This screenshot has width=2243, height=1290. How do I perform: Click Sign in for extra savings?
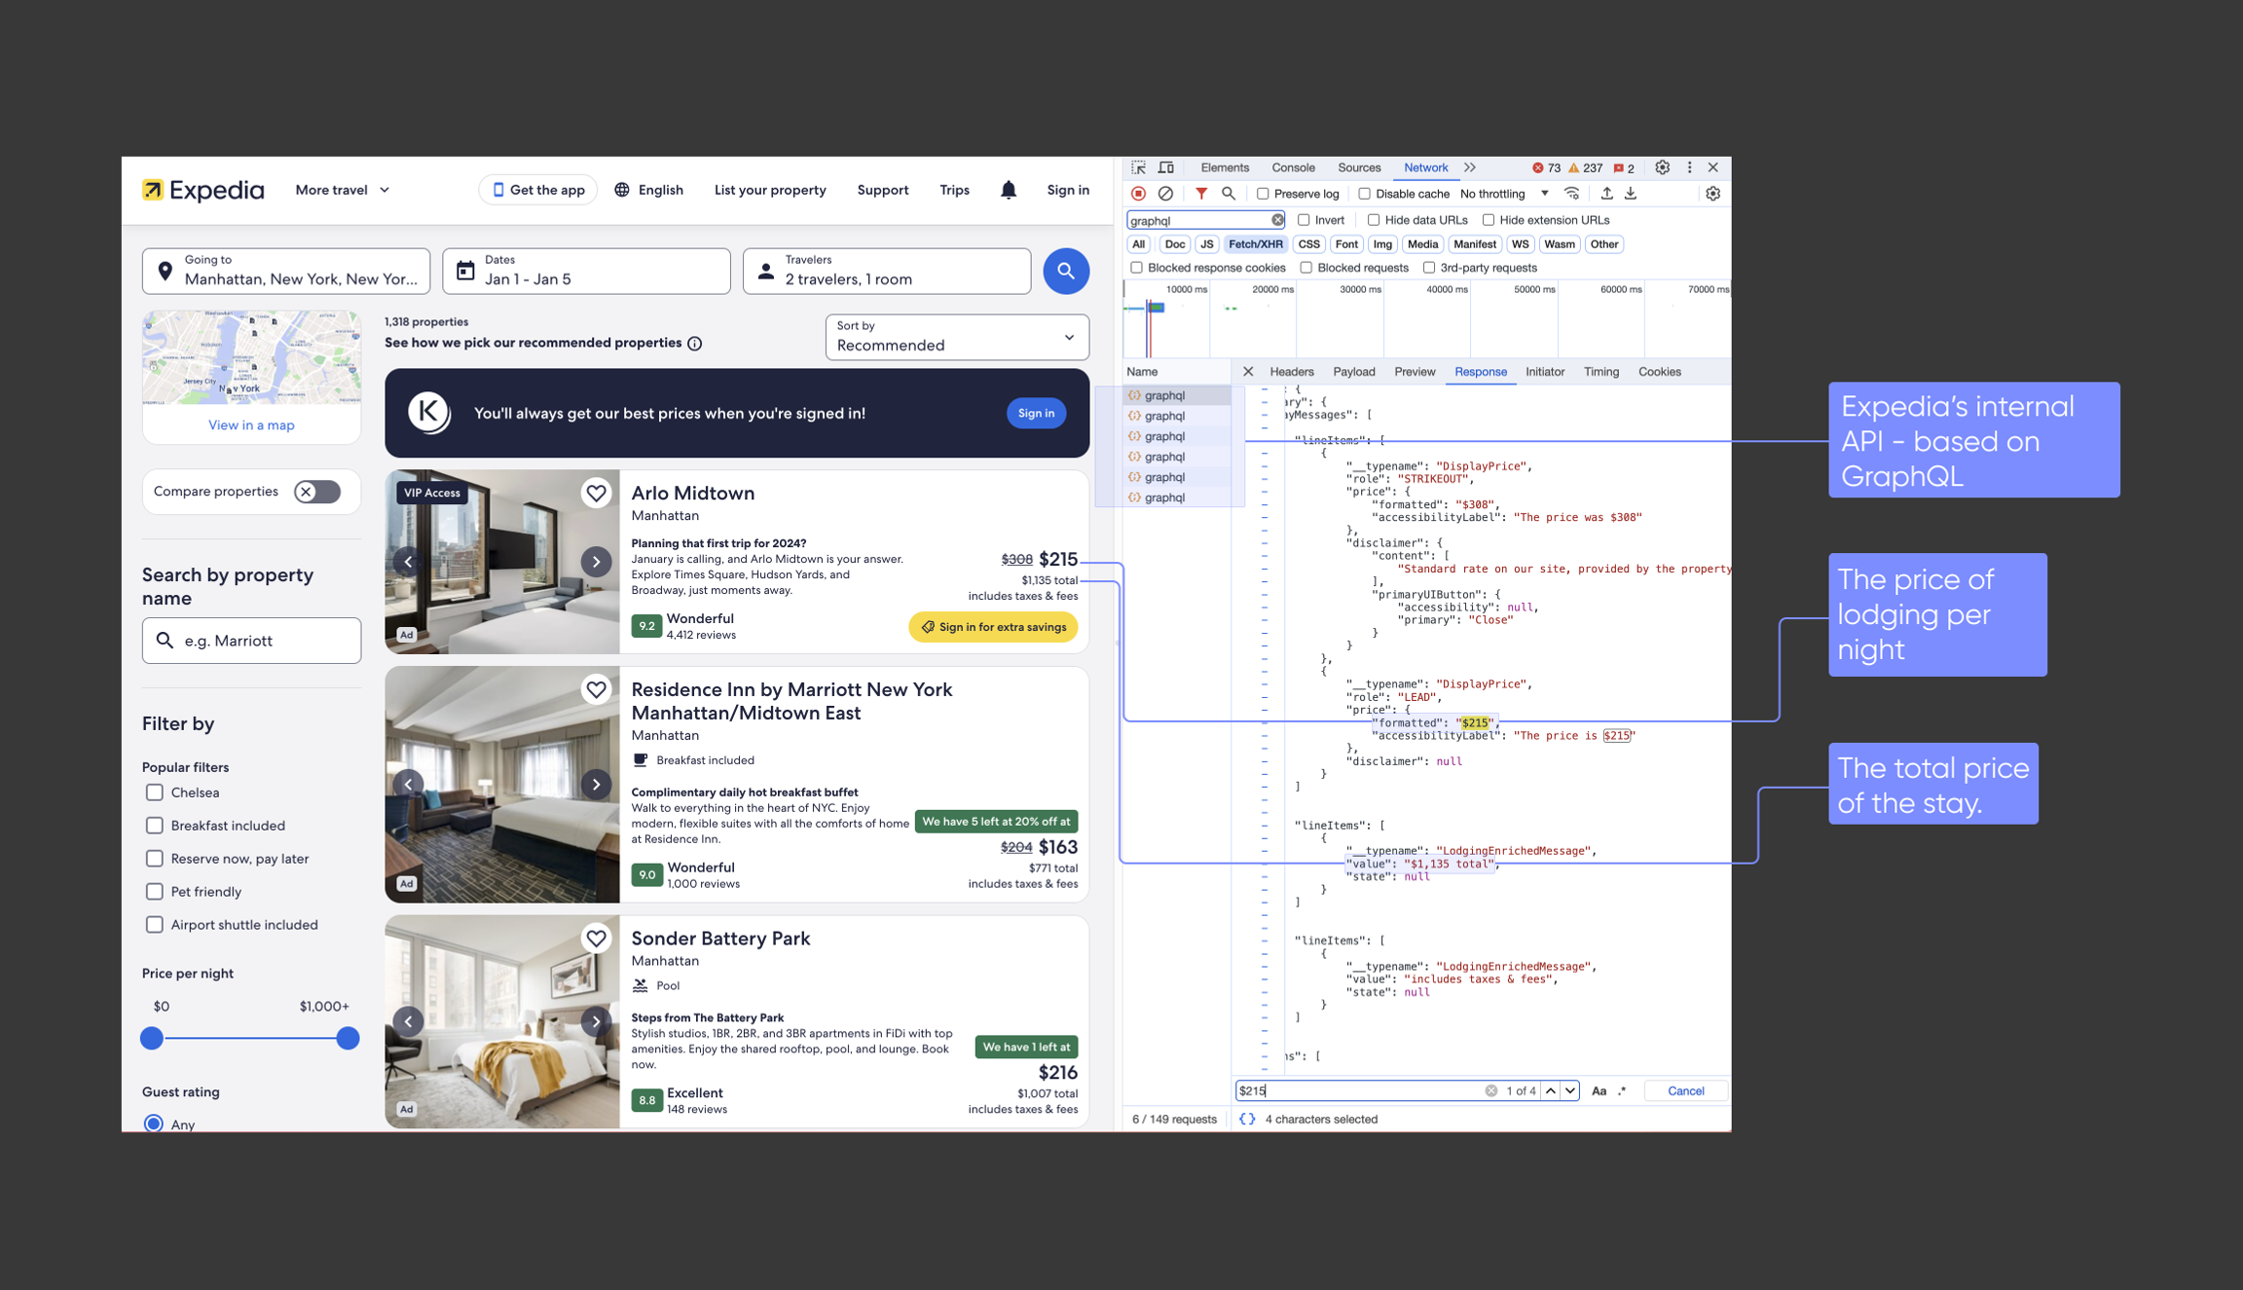point(993,627)
